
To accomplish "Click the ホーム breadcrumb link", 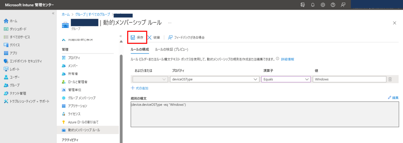I will coord(66,15).
